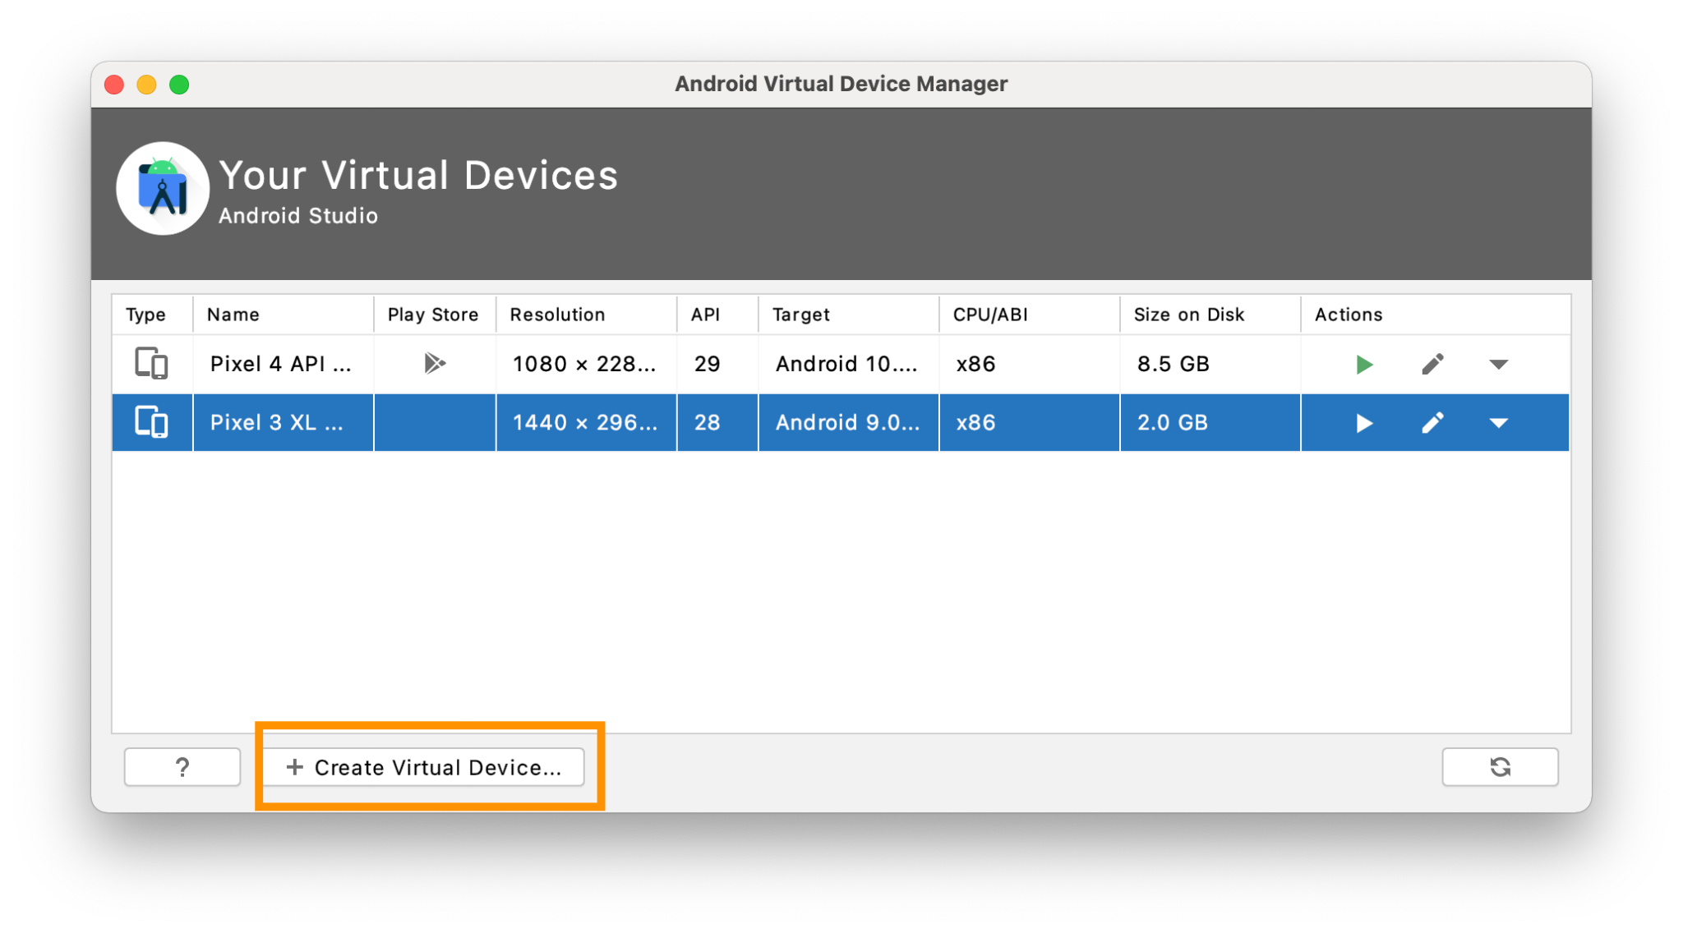Sort by the Play Store column header
This screenshot has width=1683, height=933.
(x=435, y=315)
